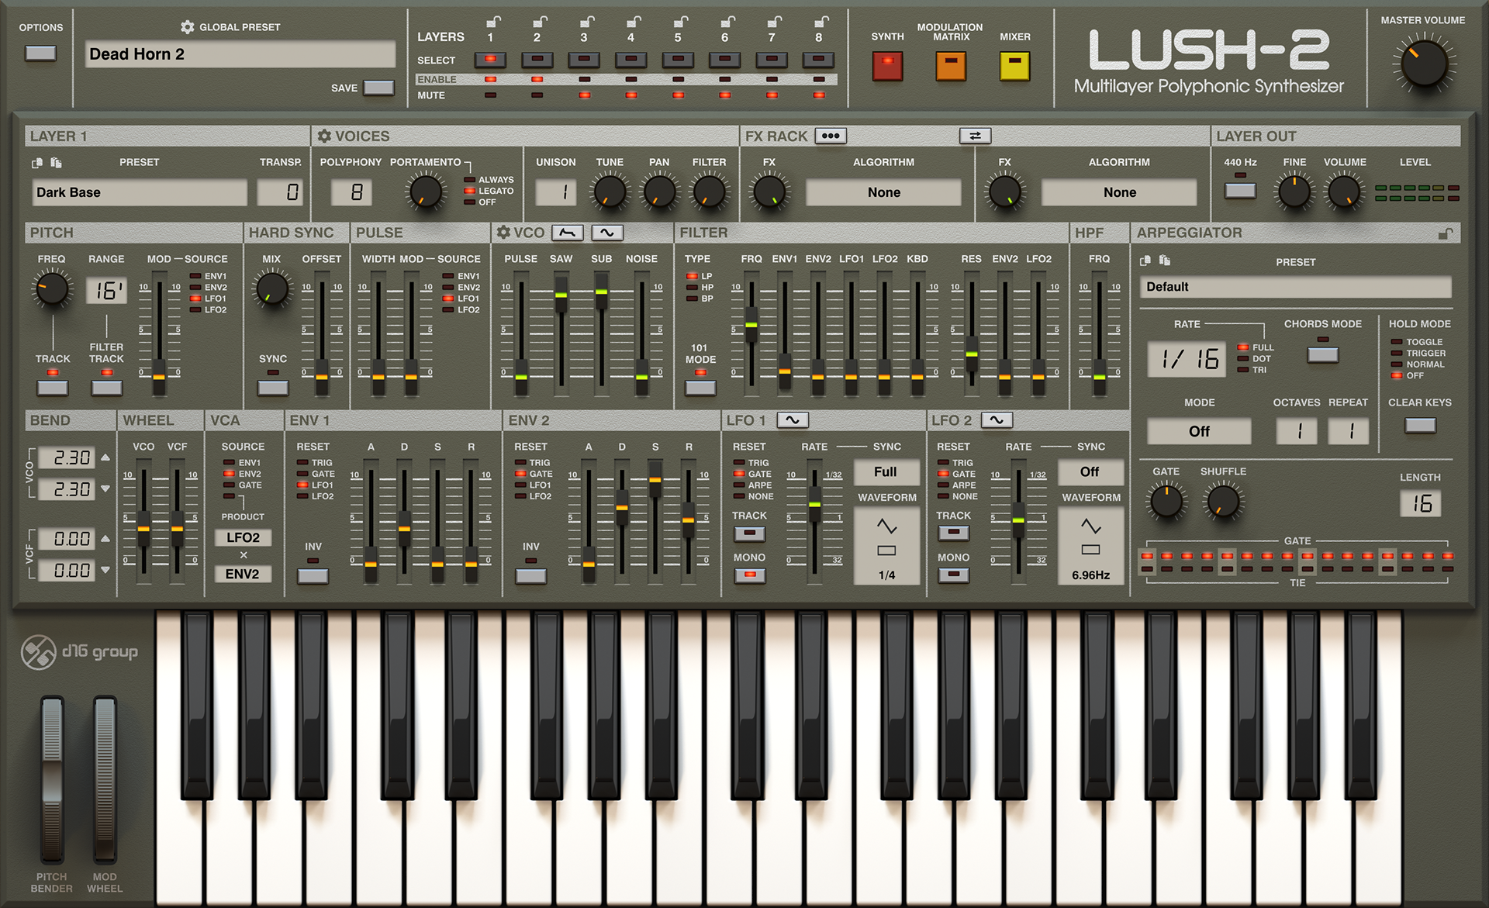Screen dimensions: 1489x908
Task: Decrease VCF bend lower value arrow
Action: click(x=105, y=570)
